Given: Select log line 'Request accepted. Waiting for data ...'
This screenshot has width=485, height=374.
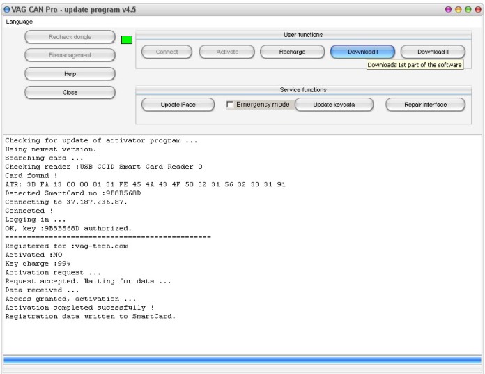Looking at the screenshot, I should [88, 281].
